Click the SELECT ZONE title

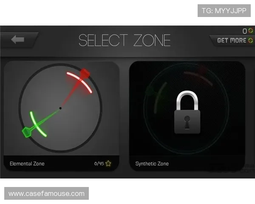(x=125, y=40)
